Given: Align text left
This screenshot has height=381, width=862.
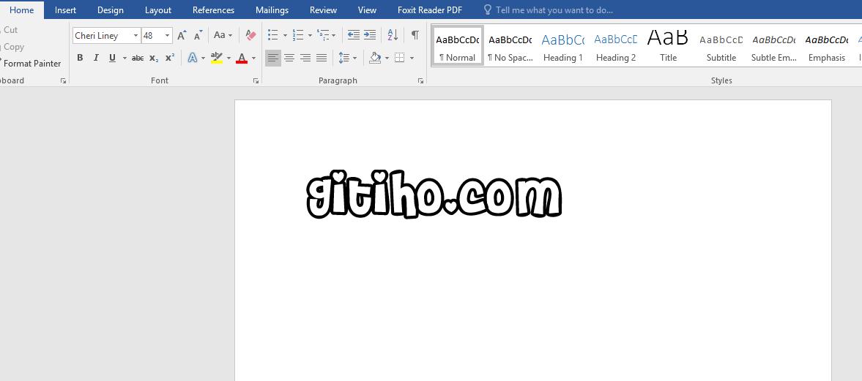Looking at the screenshot, I should [272, 58].
